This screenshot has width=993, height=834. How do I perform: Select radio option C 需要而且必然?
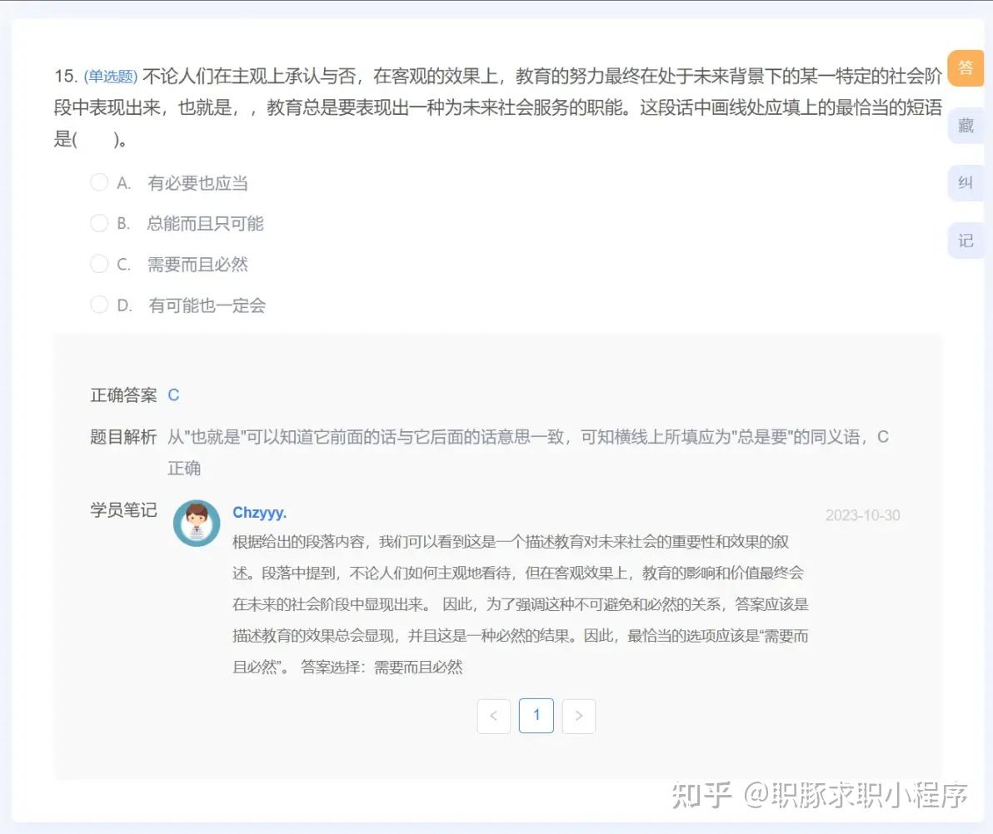pyautogui.click(x=99, y=263)
